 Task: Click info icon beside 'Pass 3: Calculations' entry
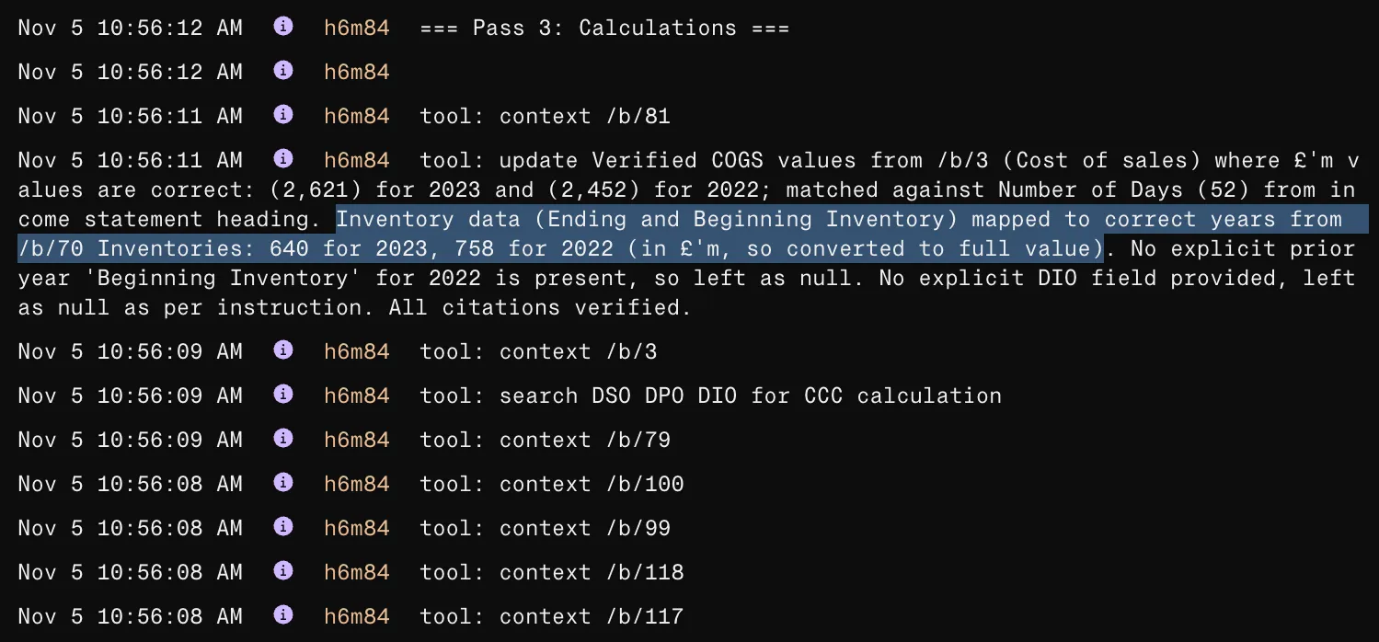point(283,27)
